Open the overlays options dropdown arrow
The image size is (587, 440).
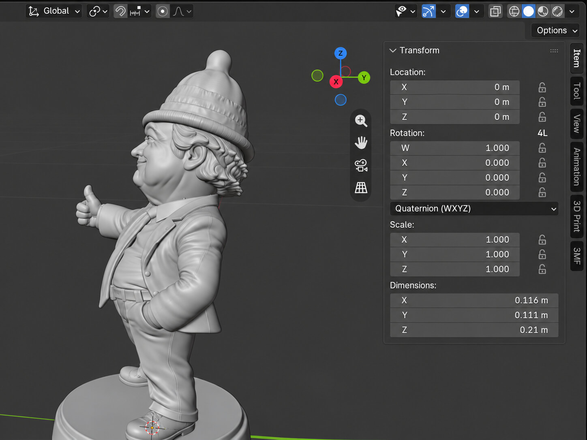[477, 11]
